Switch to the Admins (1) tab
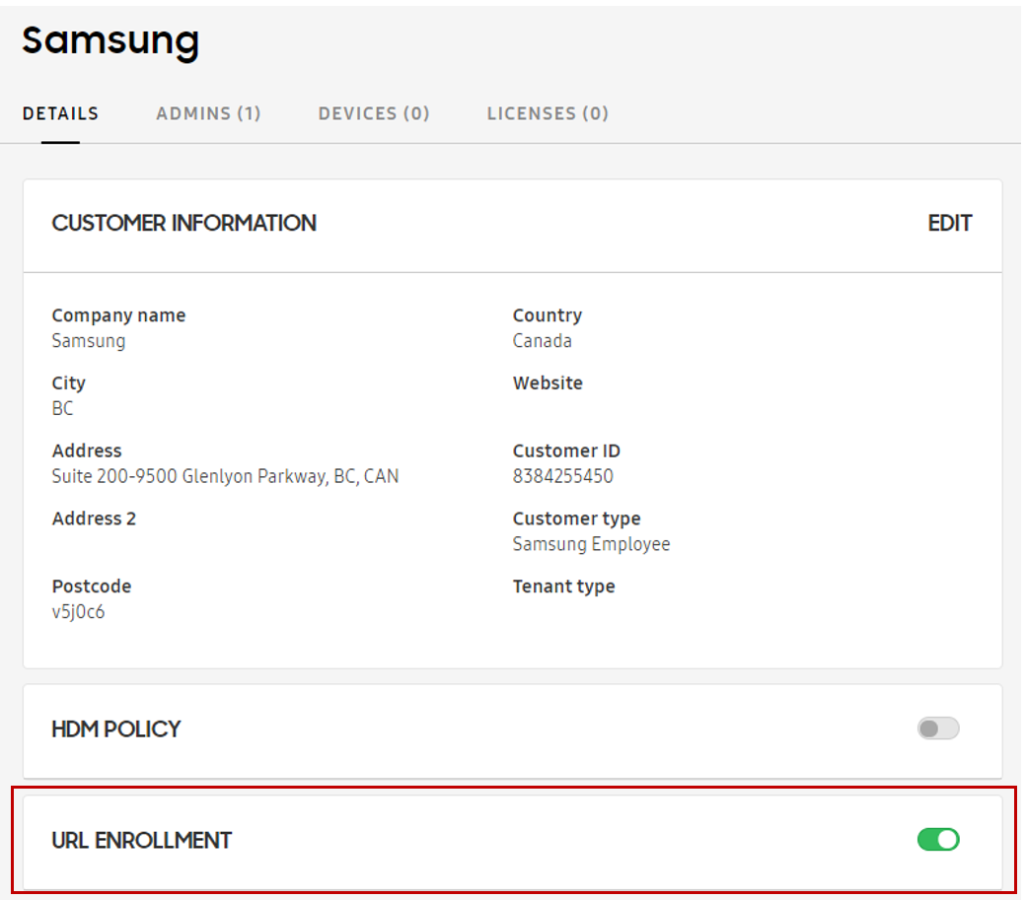This screenshot has width=1026, height=900. tap(208, 113)
